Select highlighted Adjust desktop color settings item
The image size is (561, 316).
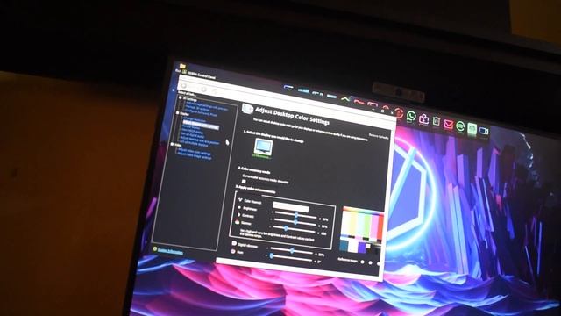(200, 125)
